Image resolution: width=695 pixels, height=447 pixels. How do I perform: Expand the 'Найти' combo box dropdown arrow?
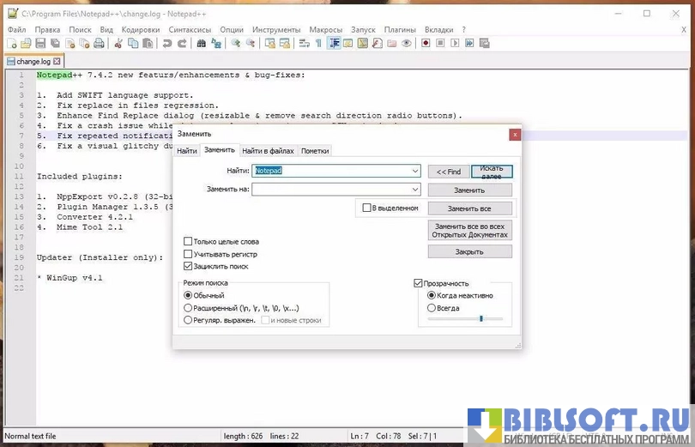pyautogui.click(x=415, y=171)
